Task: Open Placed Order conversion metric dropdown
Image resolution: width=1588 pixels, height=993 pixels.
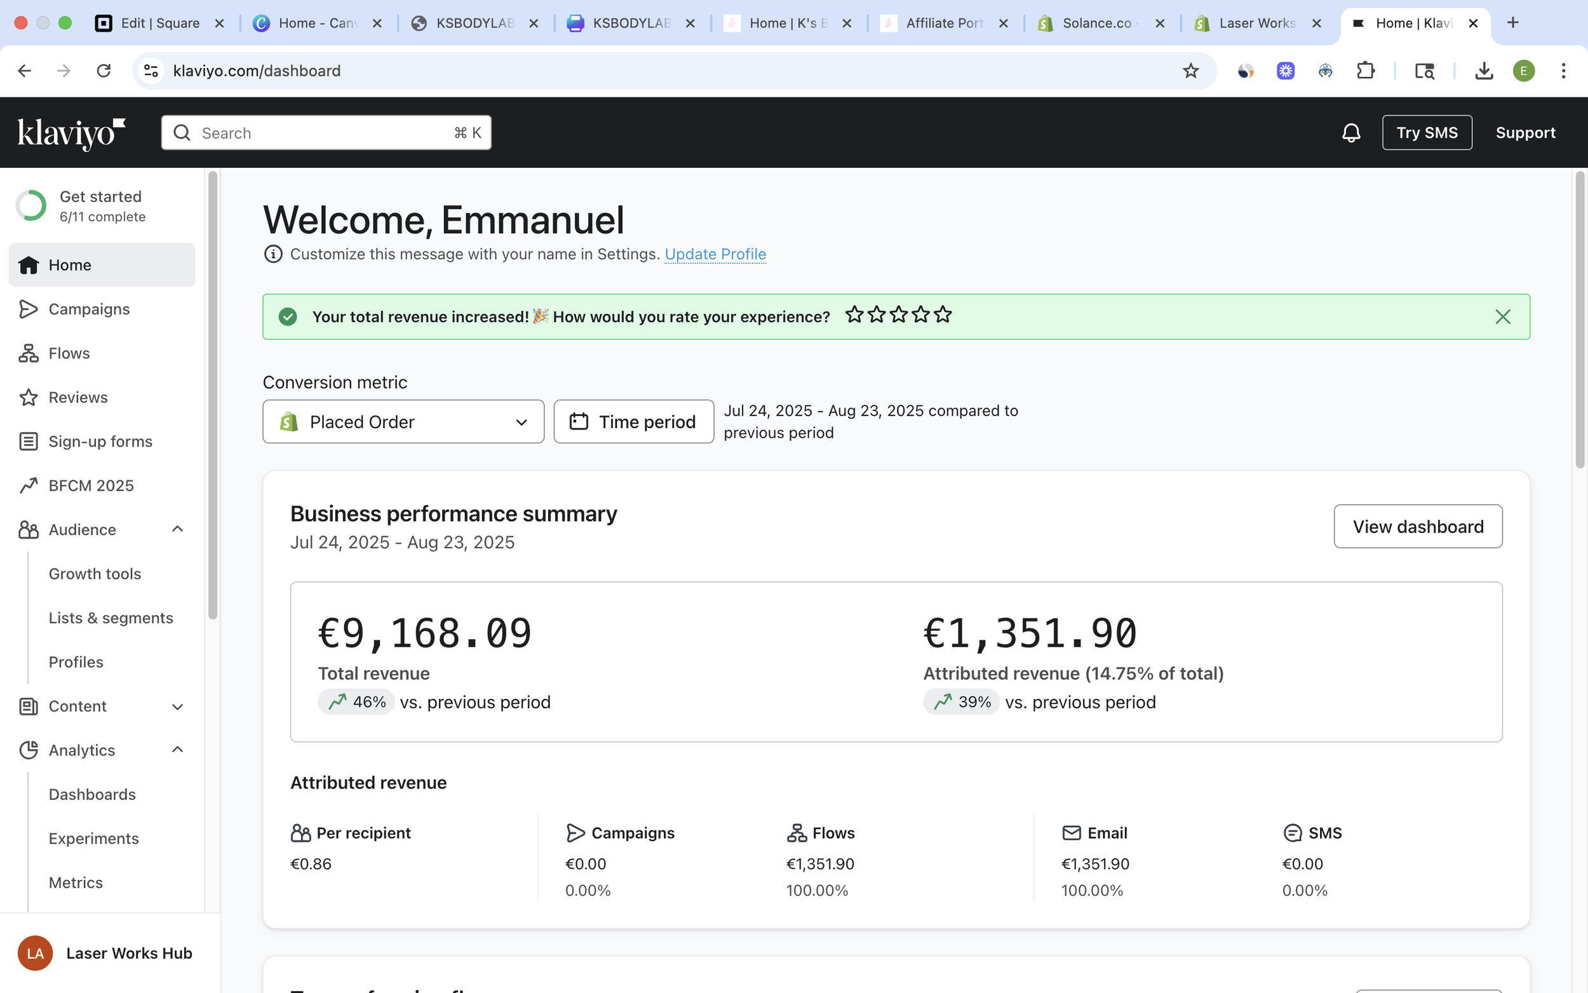Action: [x=403, y=422]
